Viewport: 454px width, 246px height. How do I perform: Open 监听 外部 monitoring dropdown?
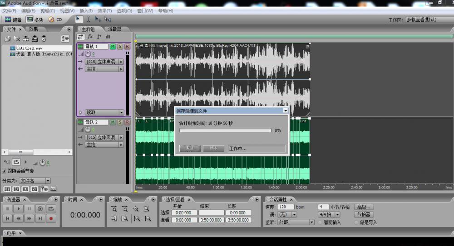(296, 222)
